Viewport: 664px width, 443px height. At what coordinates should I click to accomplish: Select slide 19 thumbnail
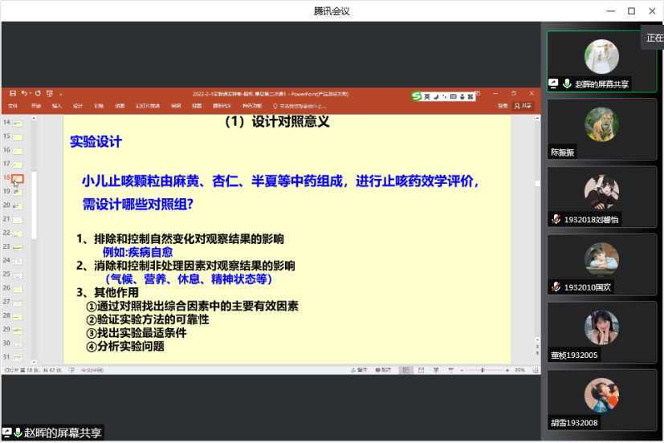(18, 193)
